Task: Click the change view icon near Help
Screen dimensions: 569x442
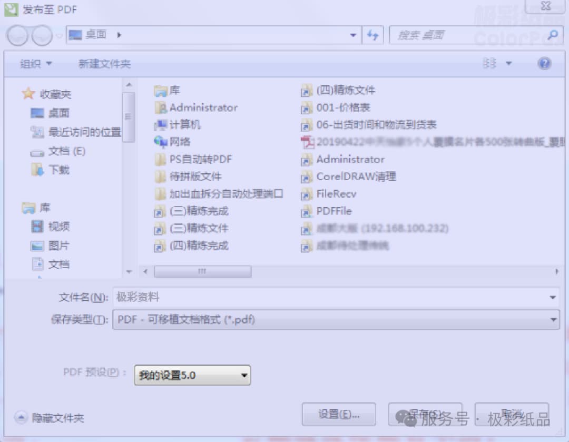Action: point(491,63)
